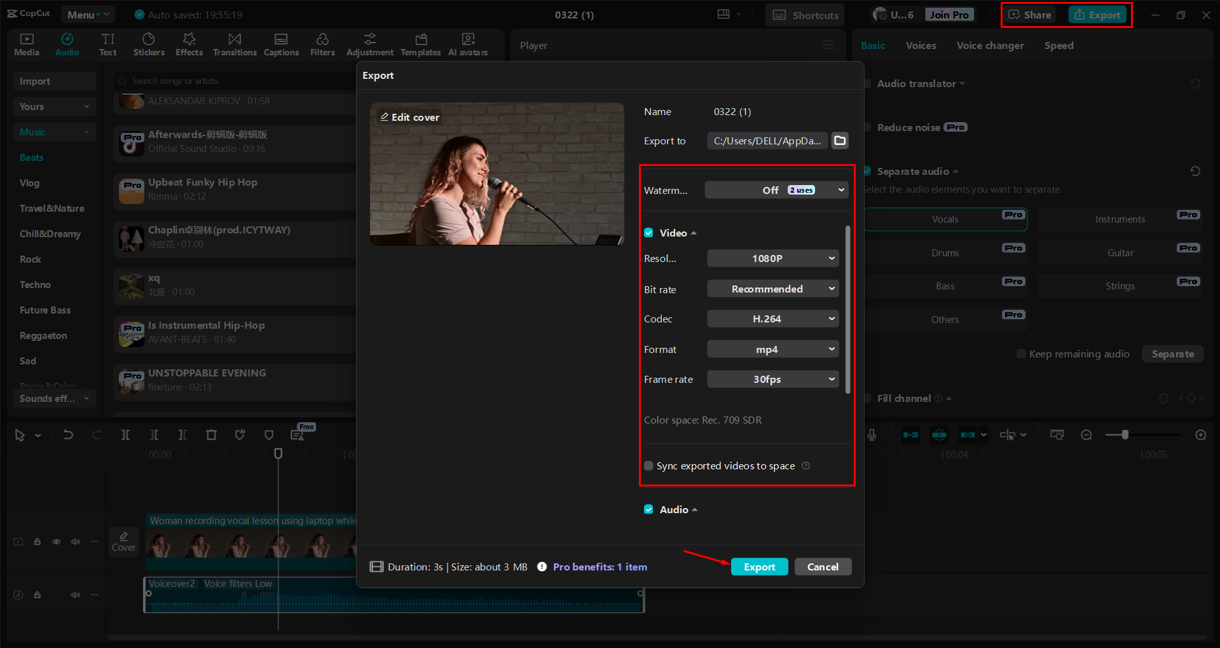Enable Sync exported videos to space

[x=648, y=465]
